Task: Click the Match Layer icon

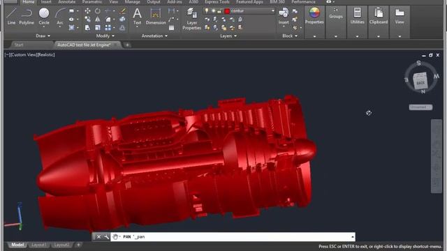Action: point(240,28)
